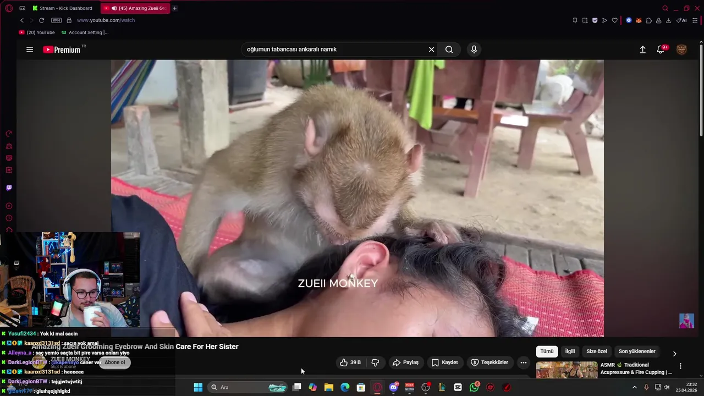Open a new browser tab

(x=175, y=8)
